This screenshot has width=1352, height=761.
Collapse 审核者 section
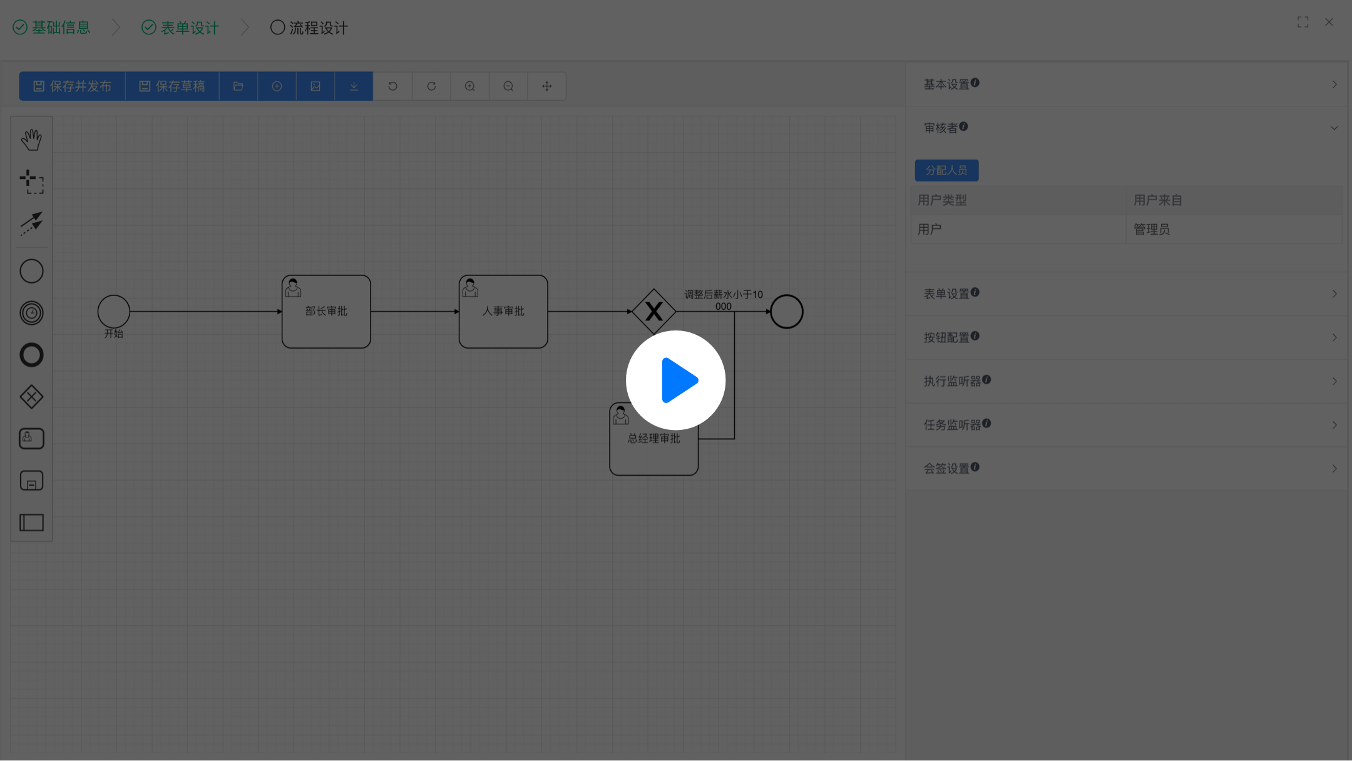pos(1127,128)
